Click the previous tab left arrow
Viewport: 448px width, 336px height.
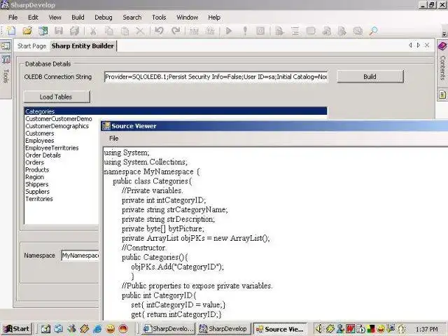[x=410, y=45]
